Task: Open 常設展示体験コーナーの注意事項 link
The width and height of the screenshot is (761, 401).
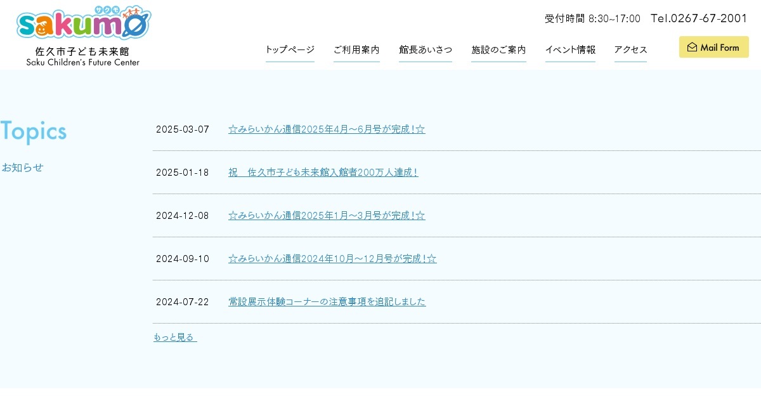Action: [327, 302]
